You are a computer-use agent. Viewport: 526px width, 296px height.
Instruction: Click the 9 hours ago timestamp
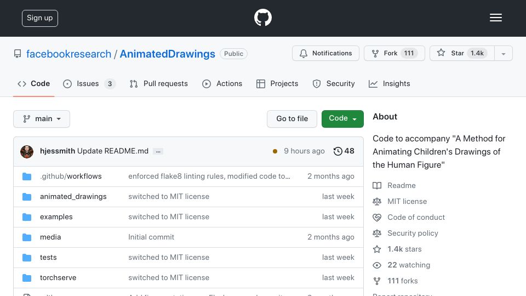[x=304, y=151]
